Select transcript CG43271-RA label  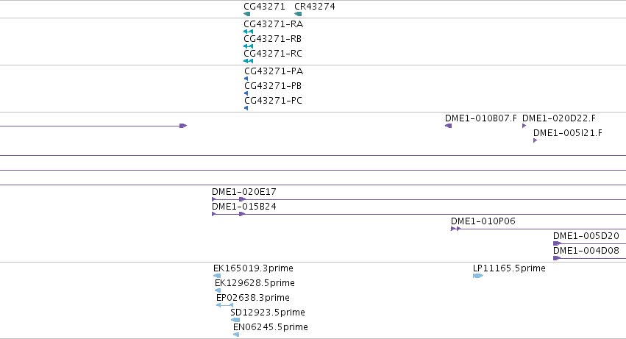tap(274, 24)
